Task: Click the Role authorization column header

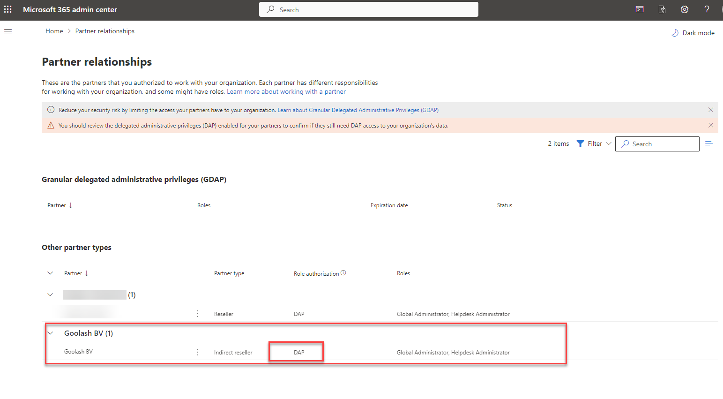Action: (x=316, y=273)
